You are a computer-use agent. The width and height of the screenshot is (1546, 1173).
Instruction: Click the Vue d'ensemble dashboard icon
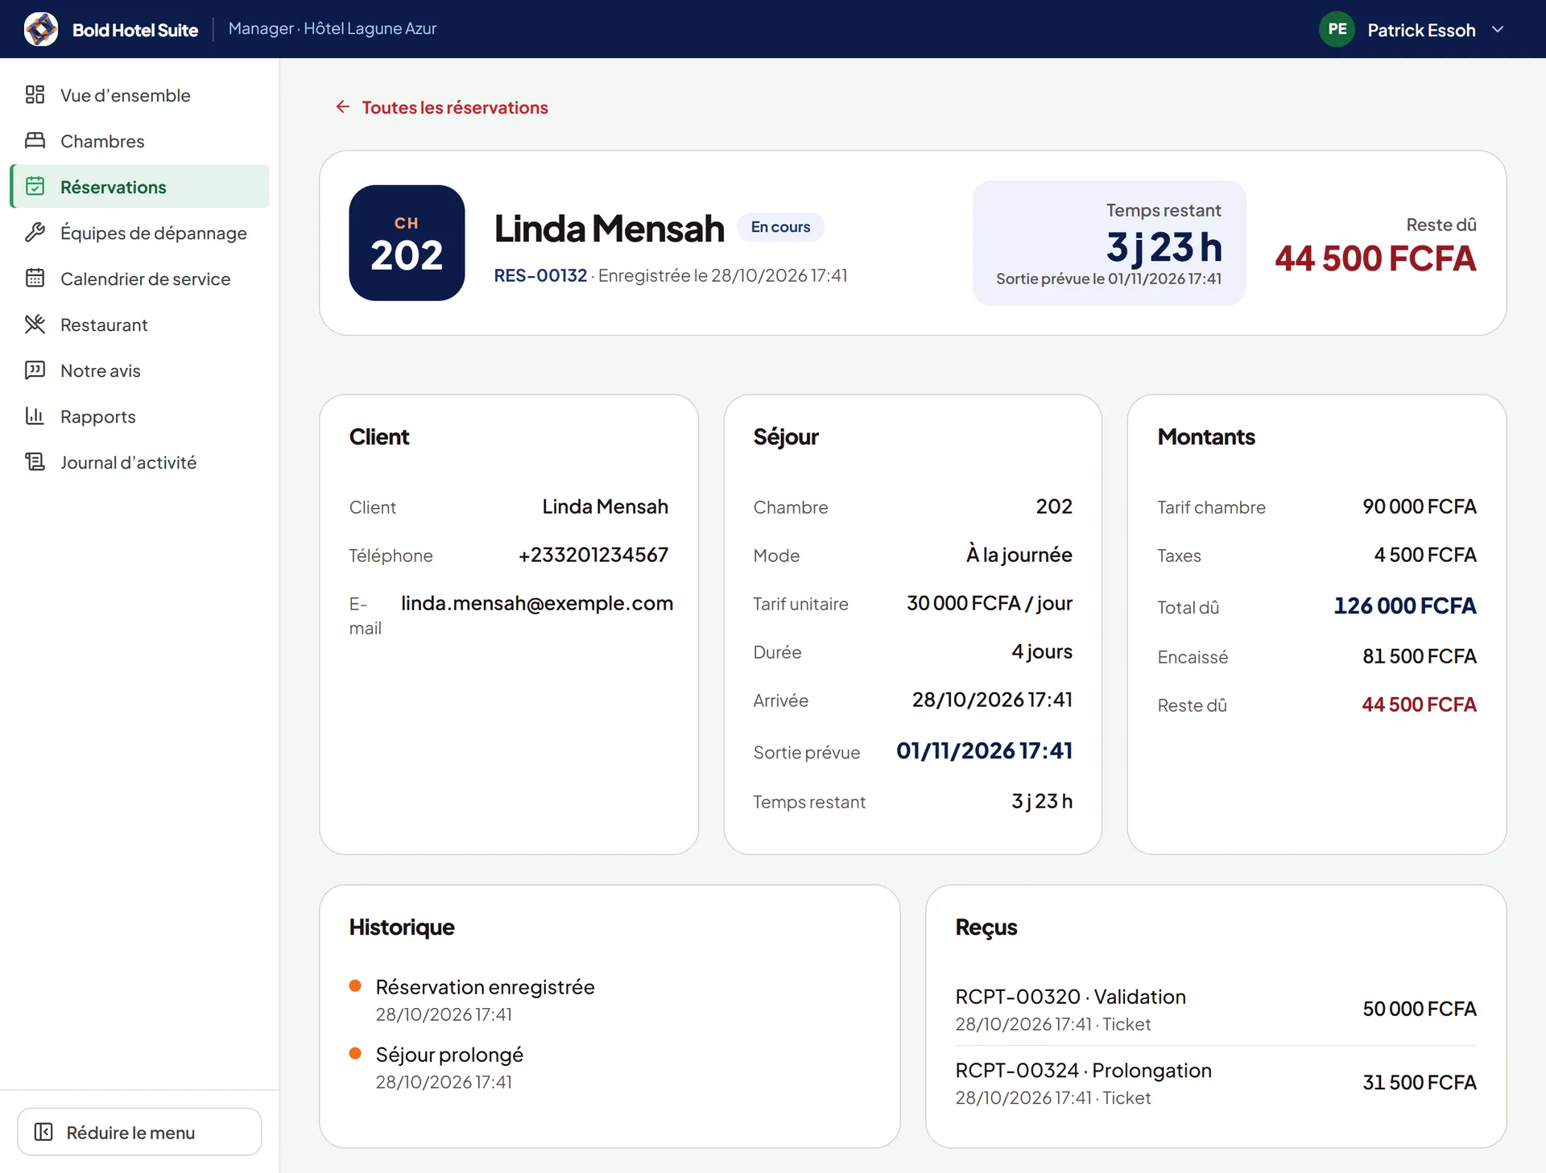[x=35, y=95]
